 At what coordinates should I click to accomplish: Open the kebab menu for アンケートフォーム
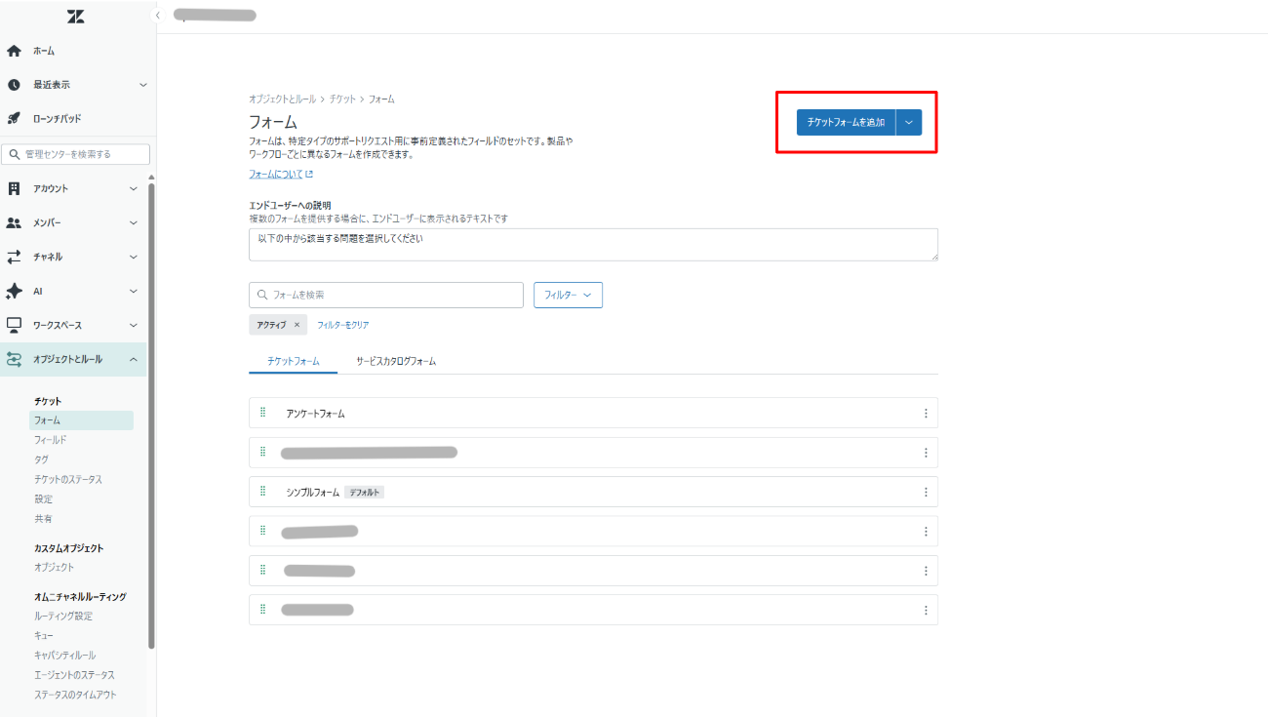point(925,413)
